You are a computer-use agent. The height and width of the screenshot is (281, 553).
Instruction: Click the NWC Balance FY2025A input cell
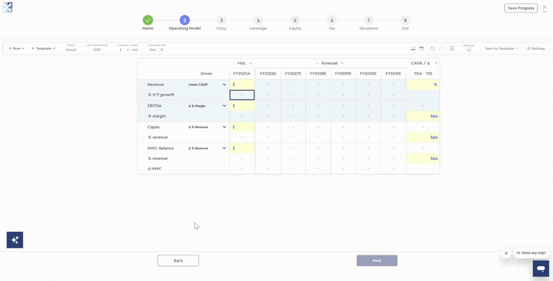(x=242, y=148)
